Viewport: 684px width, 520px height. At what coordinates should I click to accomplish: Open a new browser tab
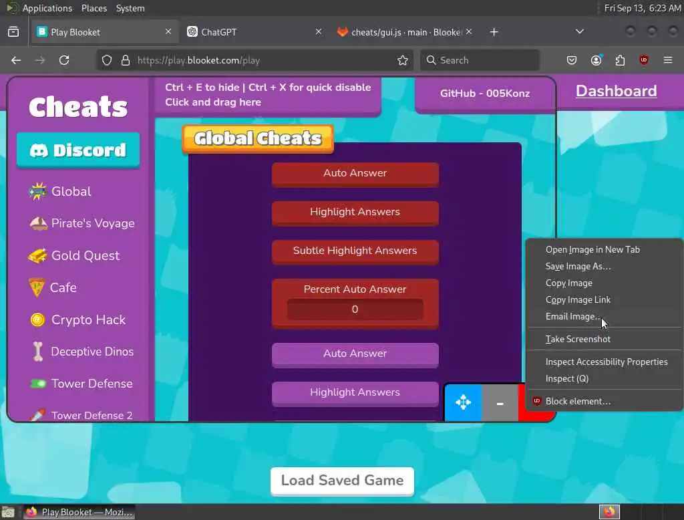pos(494,32)
